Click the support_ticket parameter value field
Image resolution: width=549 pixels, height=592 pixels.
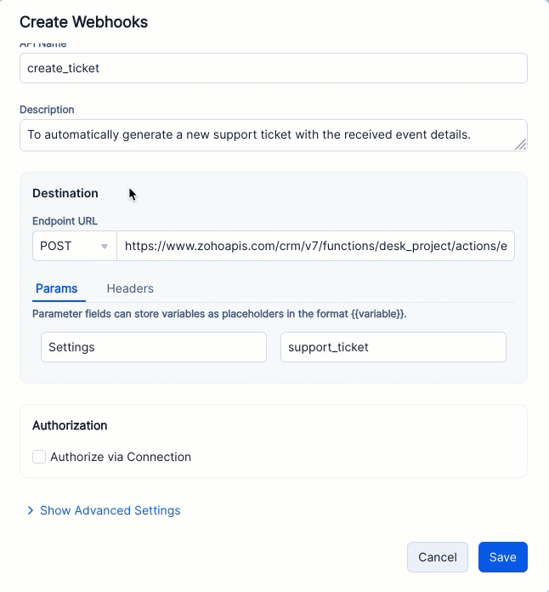(x=393, y=347)
